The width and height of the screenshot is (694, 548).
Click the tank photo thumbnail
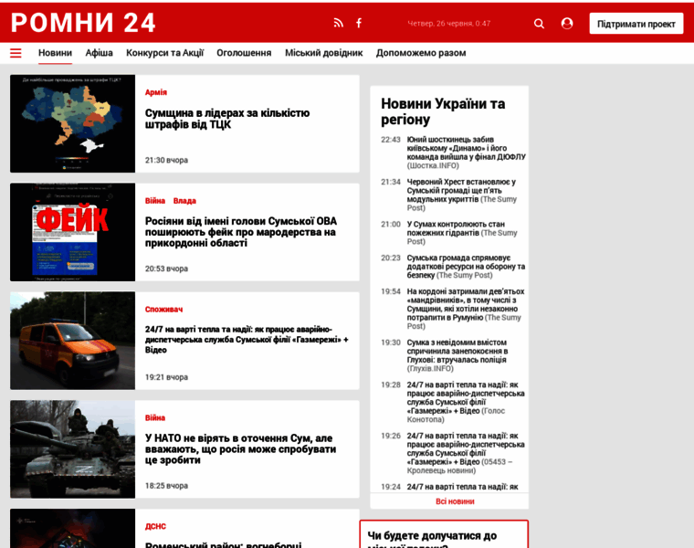[72, 449]
